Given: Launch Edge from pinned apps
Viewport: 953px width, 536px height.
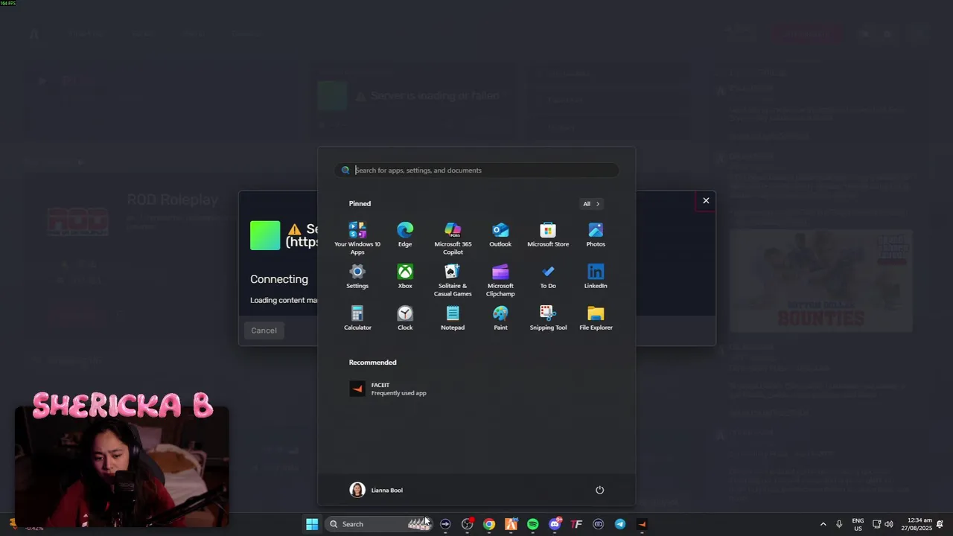Looking at the screenshot, I should [405, 234].
